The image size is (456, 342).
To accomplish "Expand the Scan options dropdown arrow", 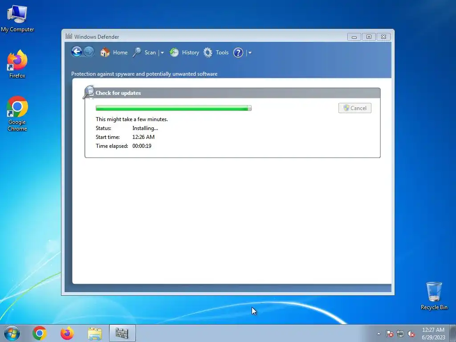I will click(162, 53).
